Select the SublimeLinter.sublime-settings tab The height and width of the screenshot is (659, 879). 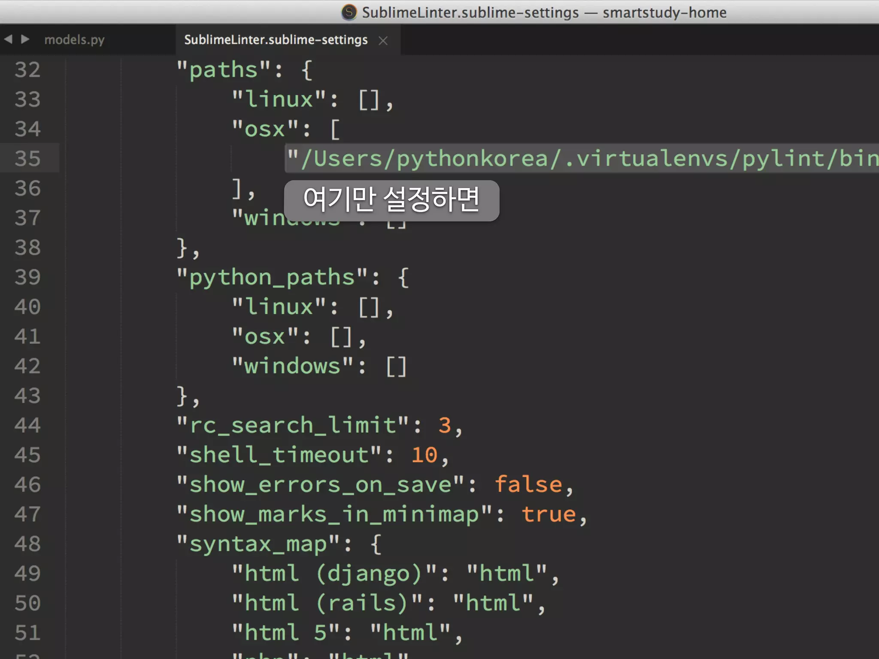pos(276,39)
